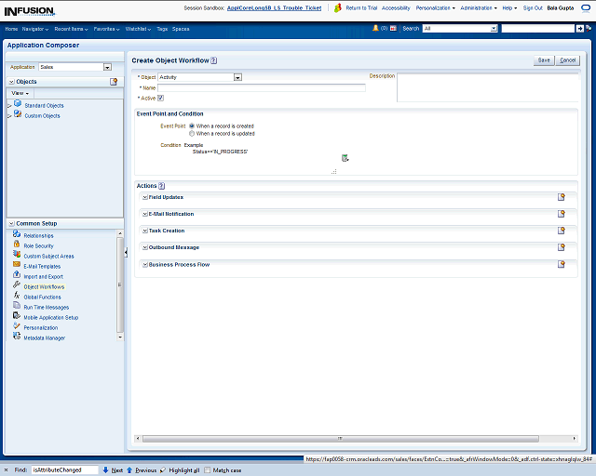Select 'When a record is updated' option
The height and width of the screenshot is (476, 596).
[192, 133]
